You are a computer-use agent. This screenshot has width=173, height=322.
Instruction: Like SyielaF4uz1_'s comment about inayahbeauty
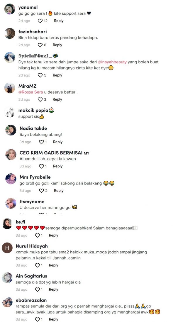pos(40,75)
